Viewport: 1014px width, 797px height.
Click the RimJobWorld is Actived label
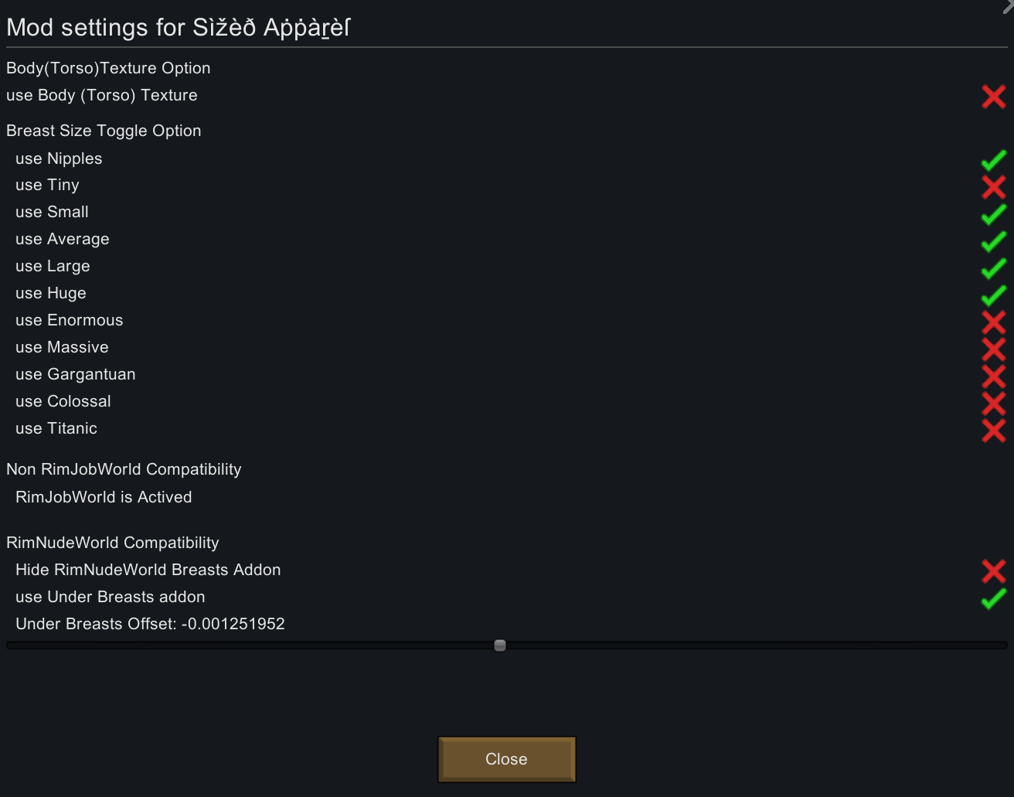104,497
